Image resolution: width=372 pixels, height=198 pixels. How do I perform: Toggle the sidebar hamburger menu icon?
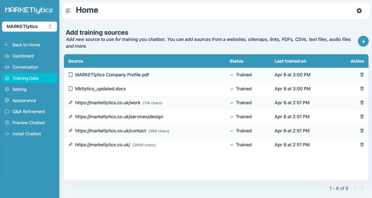point(68,11)
